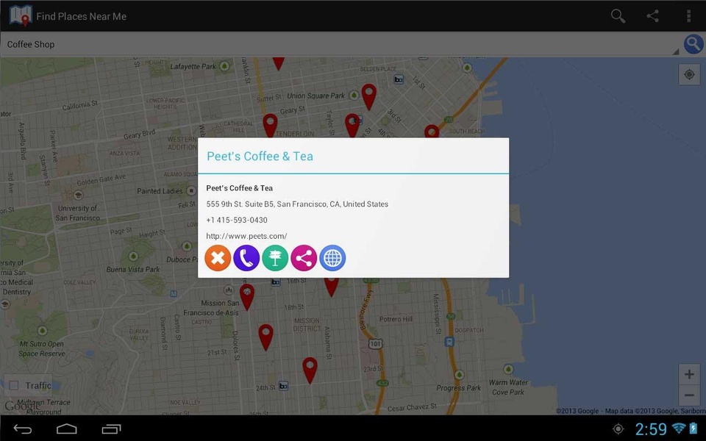Viewport: 706px width, 441px height.
Task: Tap the GPS indicator icon in the system bar
Action: click(x=618, y=429)
